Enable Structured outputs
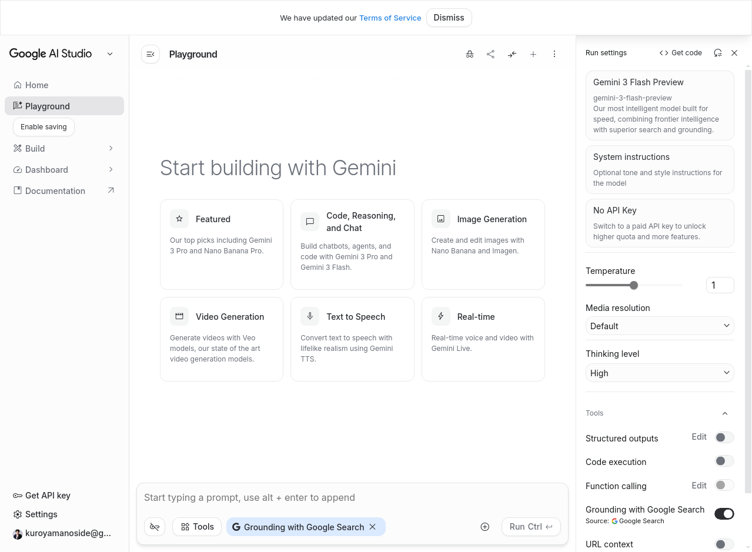The image size is (752, 552). click(724, 437)
